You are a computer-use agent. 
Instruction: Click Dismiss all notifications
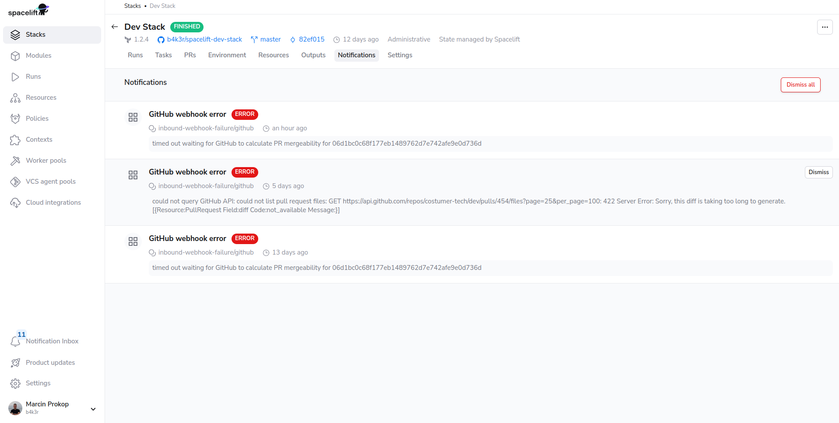[800, 84]
